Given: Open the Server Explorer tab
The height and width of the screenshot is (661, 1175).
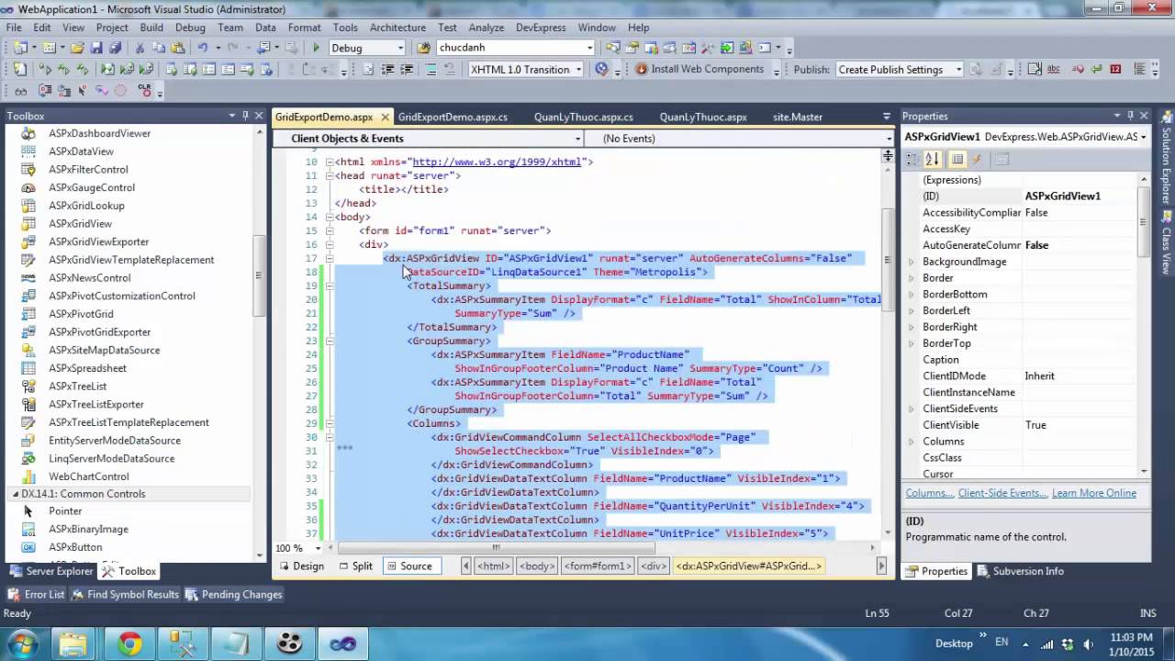Looking at the screenshot, I should [51, 571].
